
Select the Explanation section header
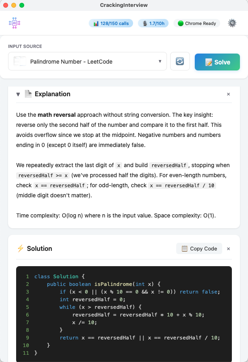[x=52, y=94]
